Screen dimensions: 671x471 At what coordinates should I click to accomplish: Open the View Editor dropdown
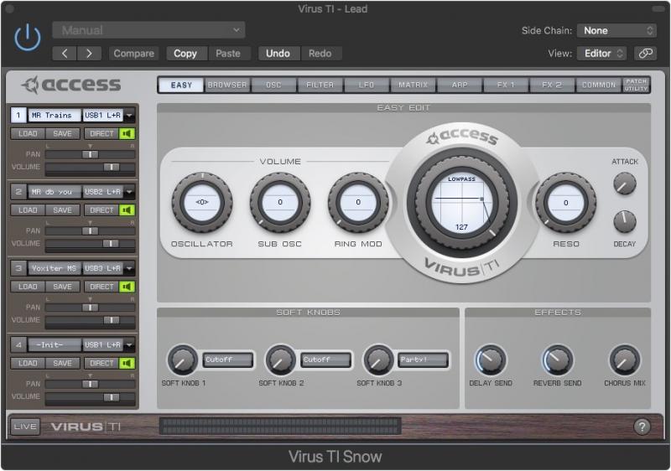click(601, 54)
